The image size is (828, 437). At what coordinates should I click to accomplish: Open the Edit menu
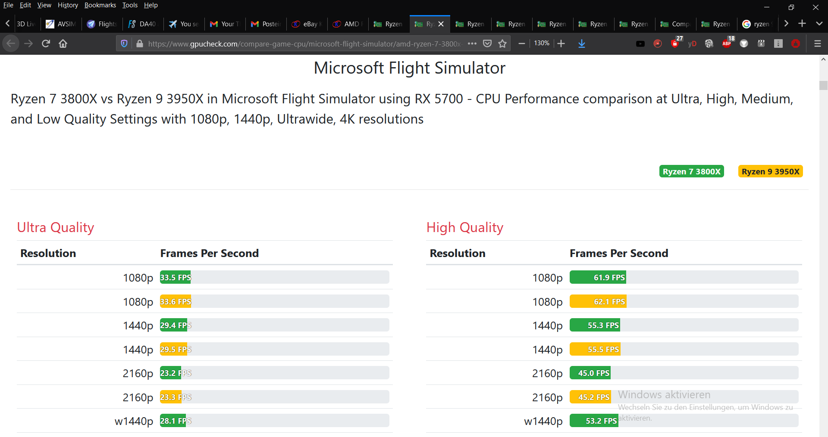tap(25, 5)
